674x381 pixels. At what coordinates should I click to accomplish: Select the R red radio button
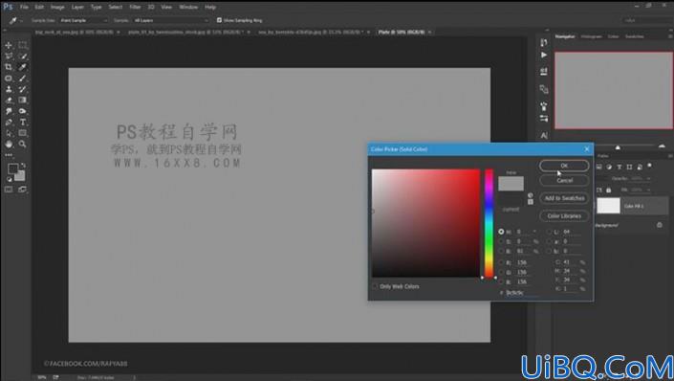(x=501, y=262)
